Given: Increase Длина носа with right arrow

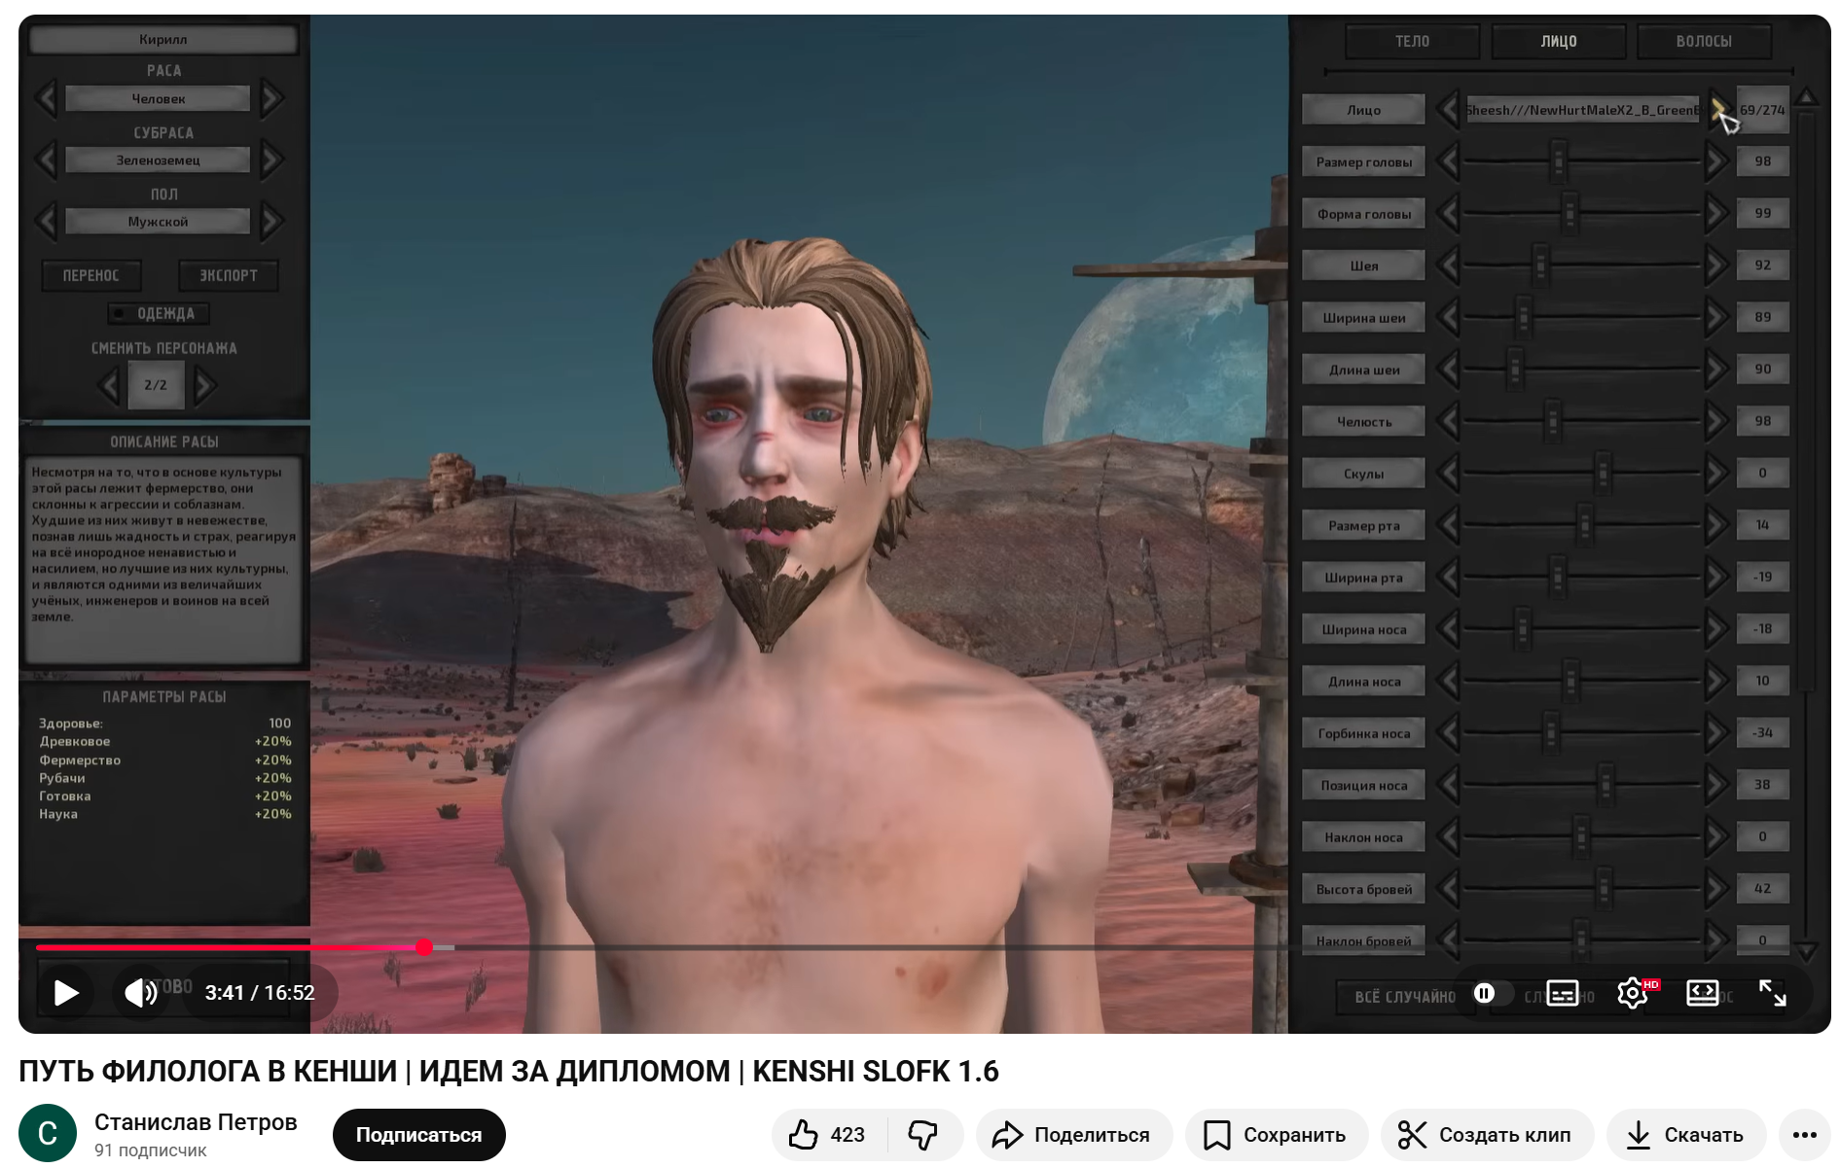Looking at the screenshot, I should (1717, 681).
